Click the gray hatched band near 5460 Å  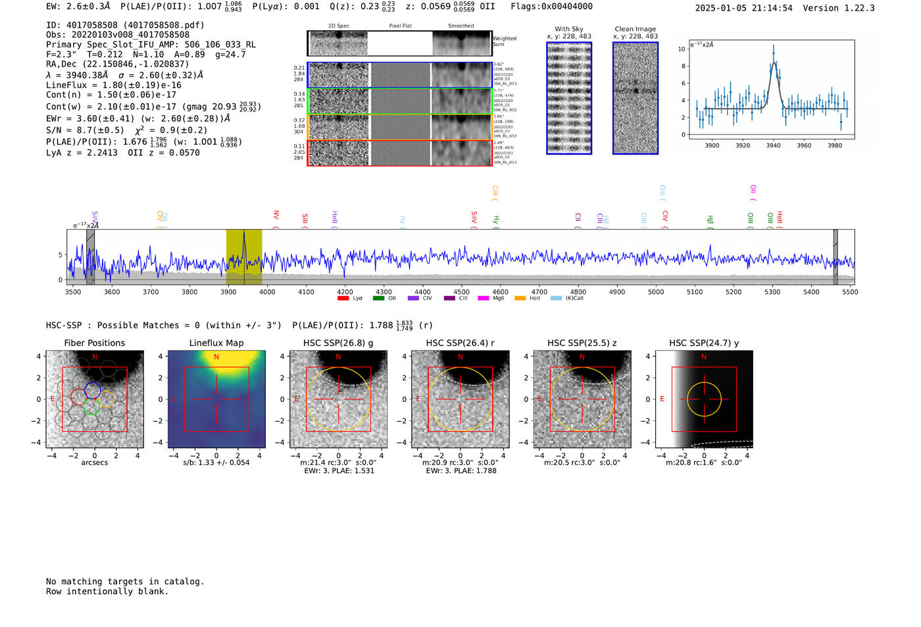(835, 257)
